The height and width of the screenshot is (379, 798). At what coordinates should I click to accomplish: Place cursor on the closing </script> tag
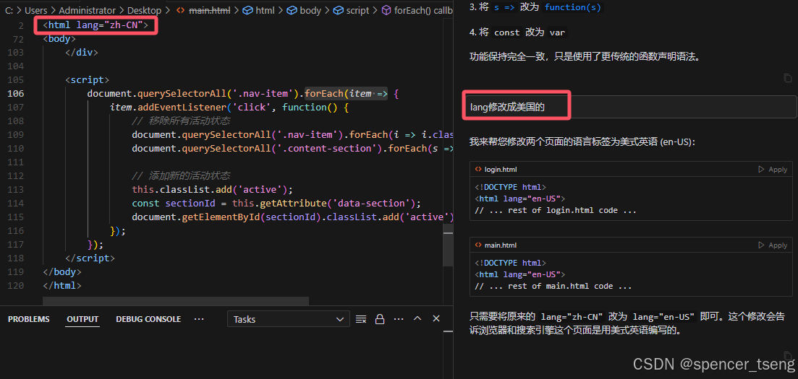click(x=90, y=258)
